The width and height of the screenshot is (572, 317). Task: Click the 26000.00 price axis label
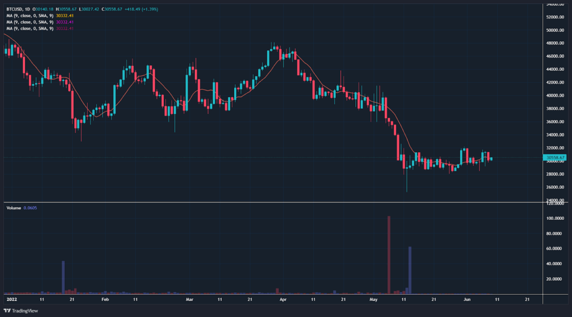pos(555,188)
